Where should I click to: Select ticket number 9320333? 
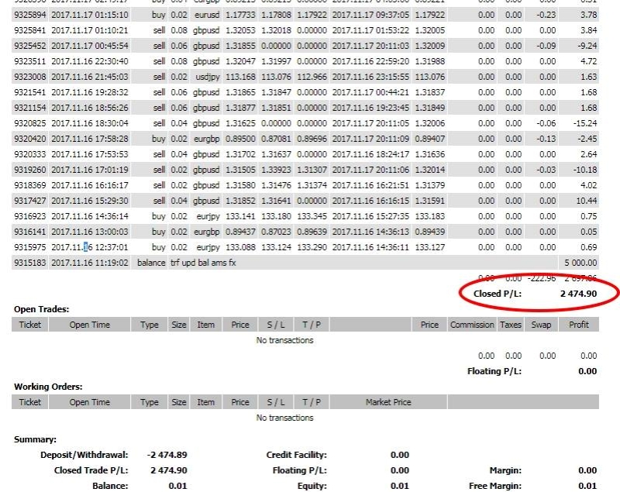[30, 154]
